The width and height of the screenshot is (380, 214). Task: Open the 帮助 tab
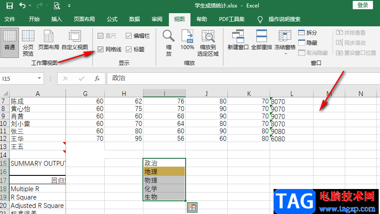(x=202, y=19)
